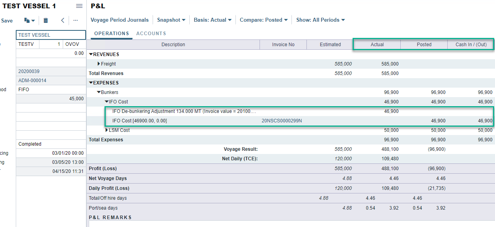Open the Show: All Periods dropdown
The image size is (495, 227).
(320, 20)
